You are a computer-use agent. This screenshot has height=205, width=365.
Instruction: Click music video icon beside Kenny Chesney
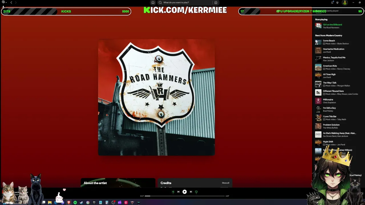[x=324, y=69]
